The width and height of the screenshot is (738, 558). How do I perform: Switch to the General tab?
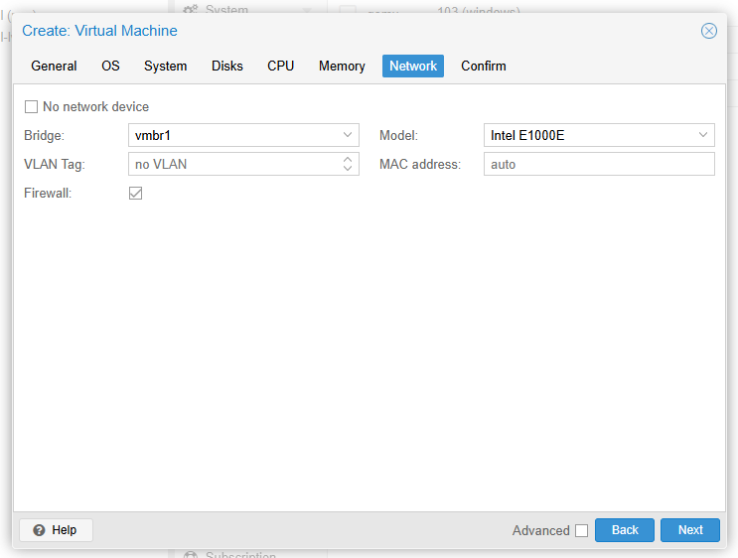[54, 67]
